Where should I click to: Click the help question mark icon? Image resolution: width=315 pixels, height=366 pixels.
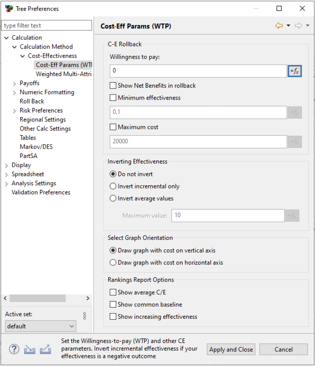(x=14, y=349)
